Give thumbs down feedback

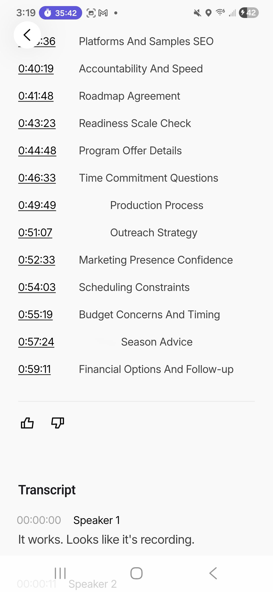click(x=58, y=423)
